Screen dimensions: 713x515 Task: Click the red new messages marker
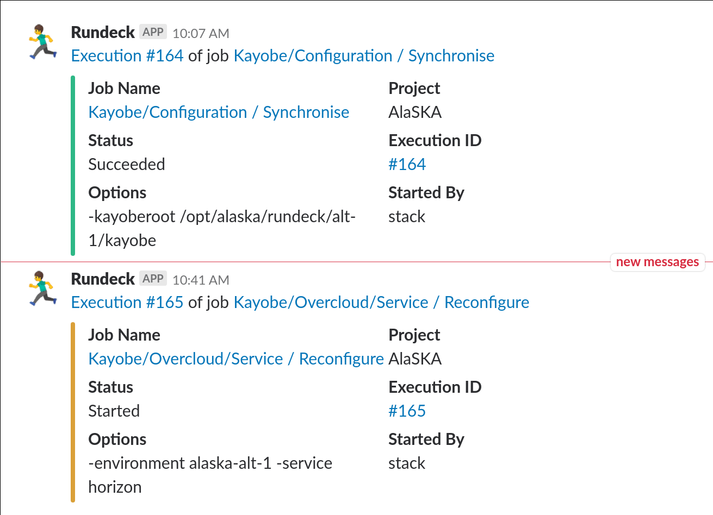(657, 262)
